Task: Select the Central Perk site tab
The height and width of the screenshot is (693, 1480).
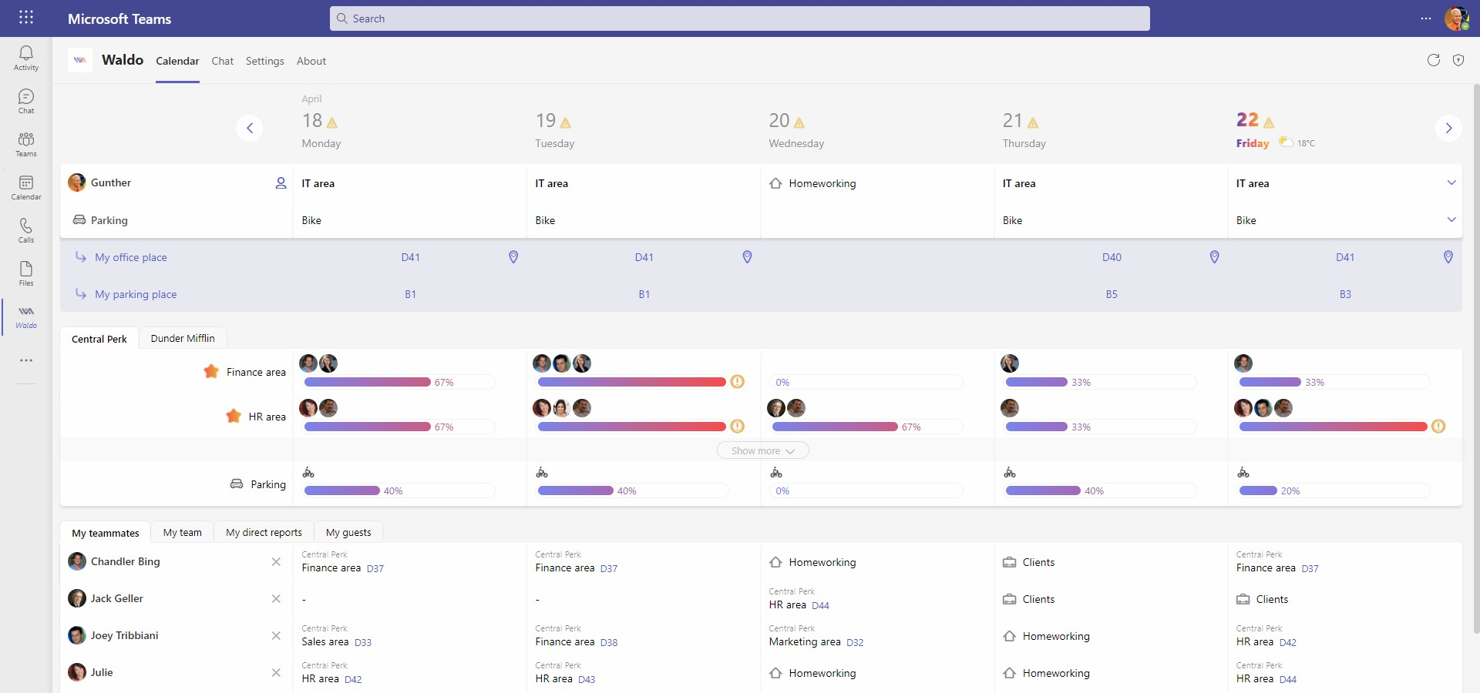Action: click(x=99, y=339)
